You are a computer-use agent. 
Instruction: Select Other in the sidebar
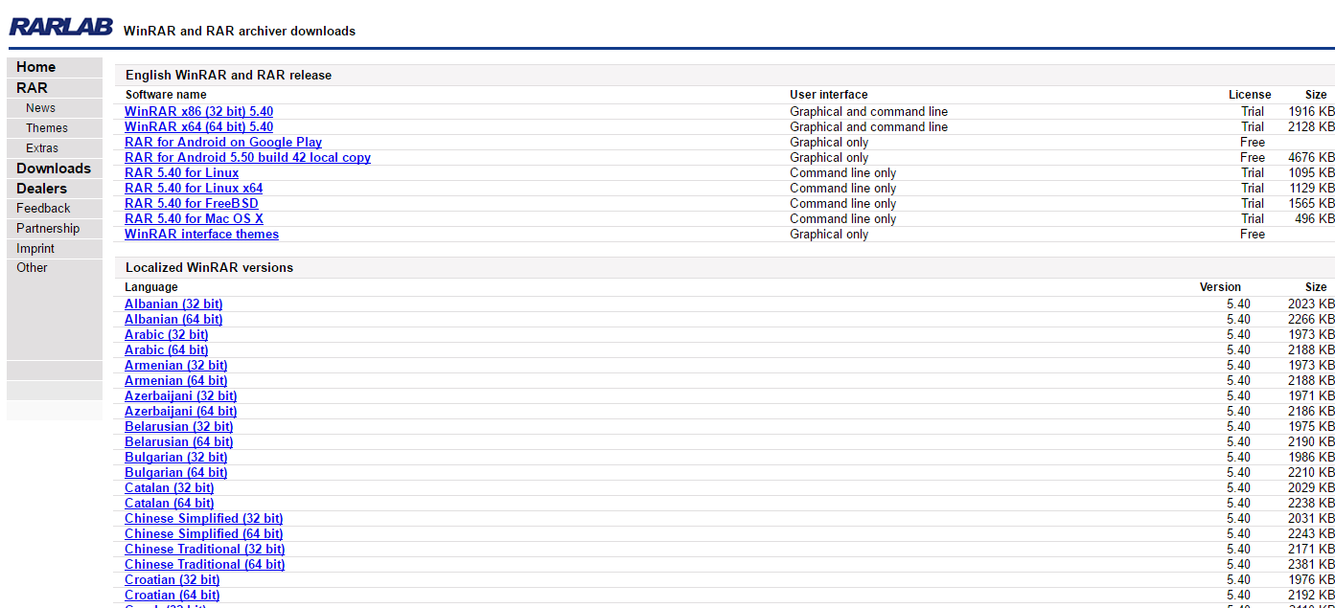[32, 267]
